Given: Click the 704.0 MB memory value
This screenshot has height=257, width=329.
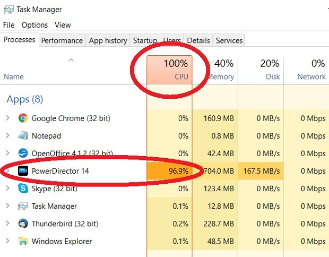Looking at the screenshot, I should 219,171.
